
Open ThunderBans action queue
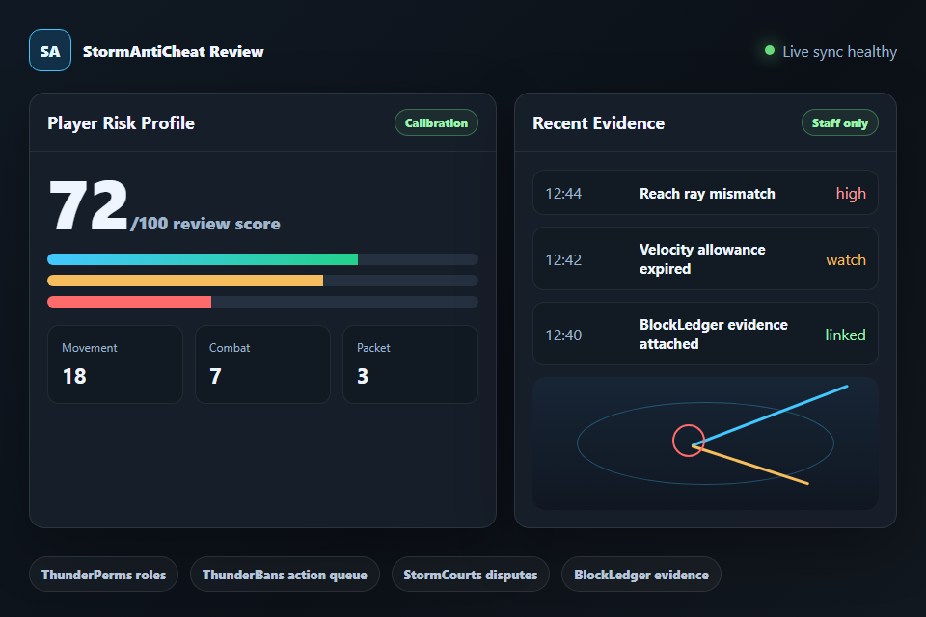[285, 575]
